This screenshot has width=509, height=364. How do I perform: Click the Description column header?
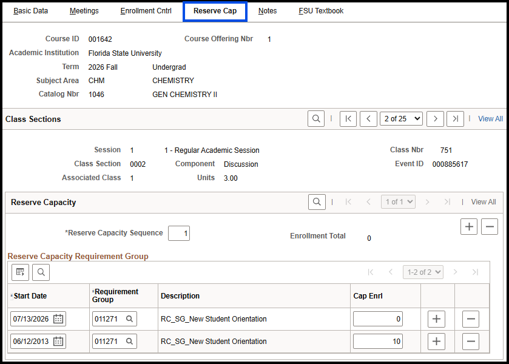point(180,296)
